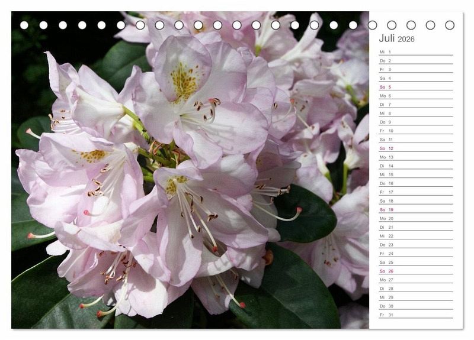The image size is (474, 340).
Task: Click the 'Juli 2026' month heading
Action: (x=396, y=39)
